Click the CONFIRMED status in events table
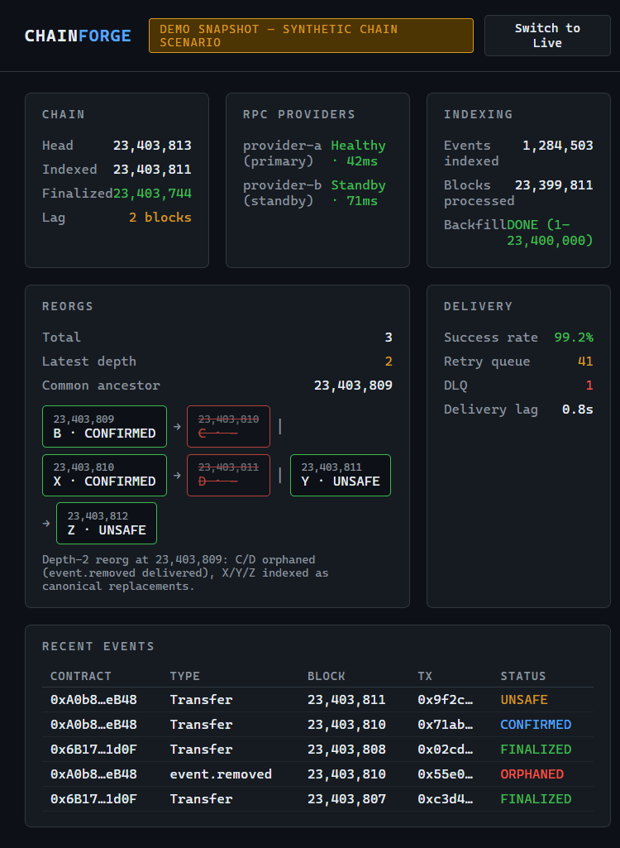620x848 pixels. tap(536, 725)
